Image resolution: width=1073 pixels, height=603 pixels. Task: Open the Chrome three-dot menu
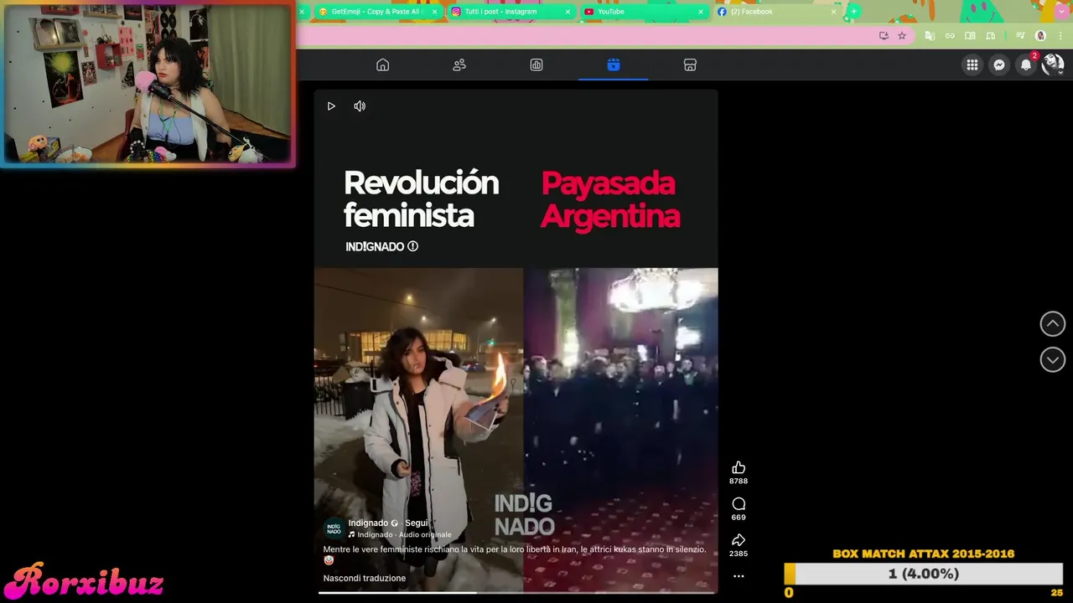[1060, 36]
